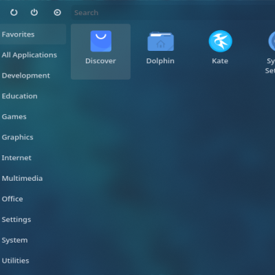Click the shutdown power icon
The height and width of the screenshot is (275, 275).
[34, 12]
